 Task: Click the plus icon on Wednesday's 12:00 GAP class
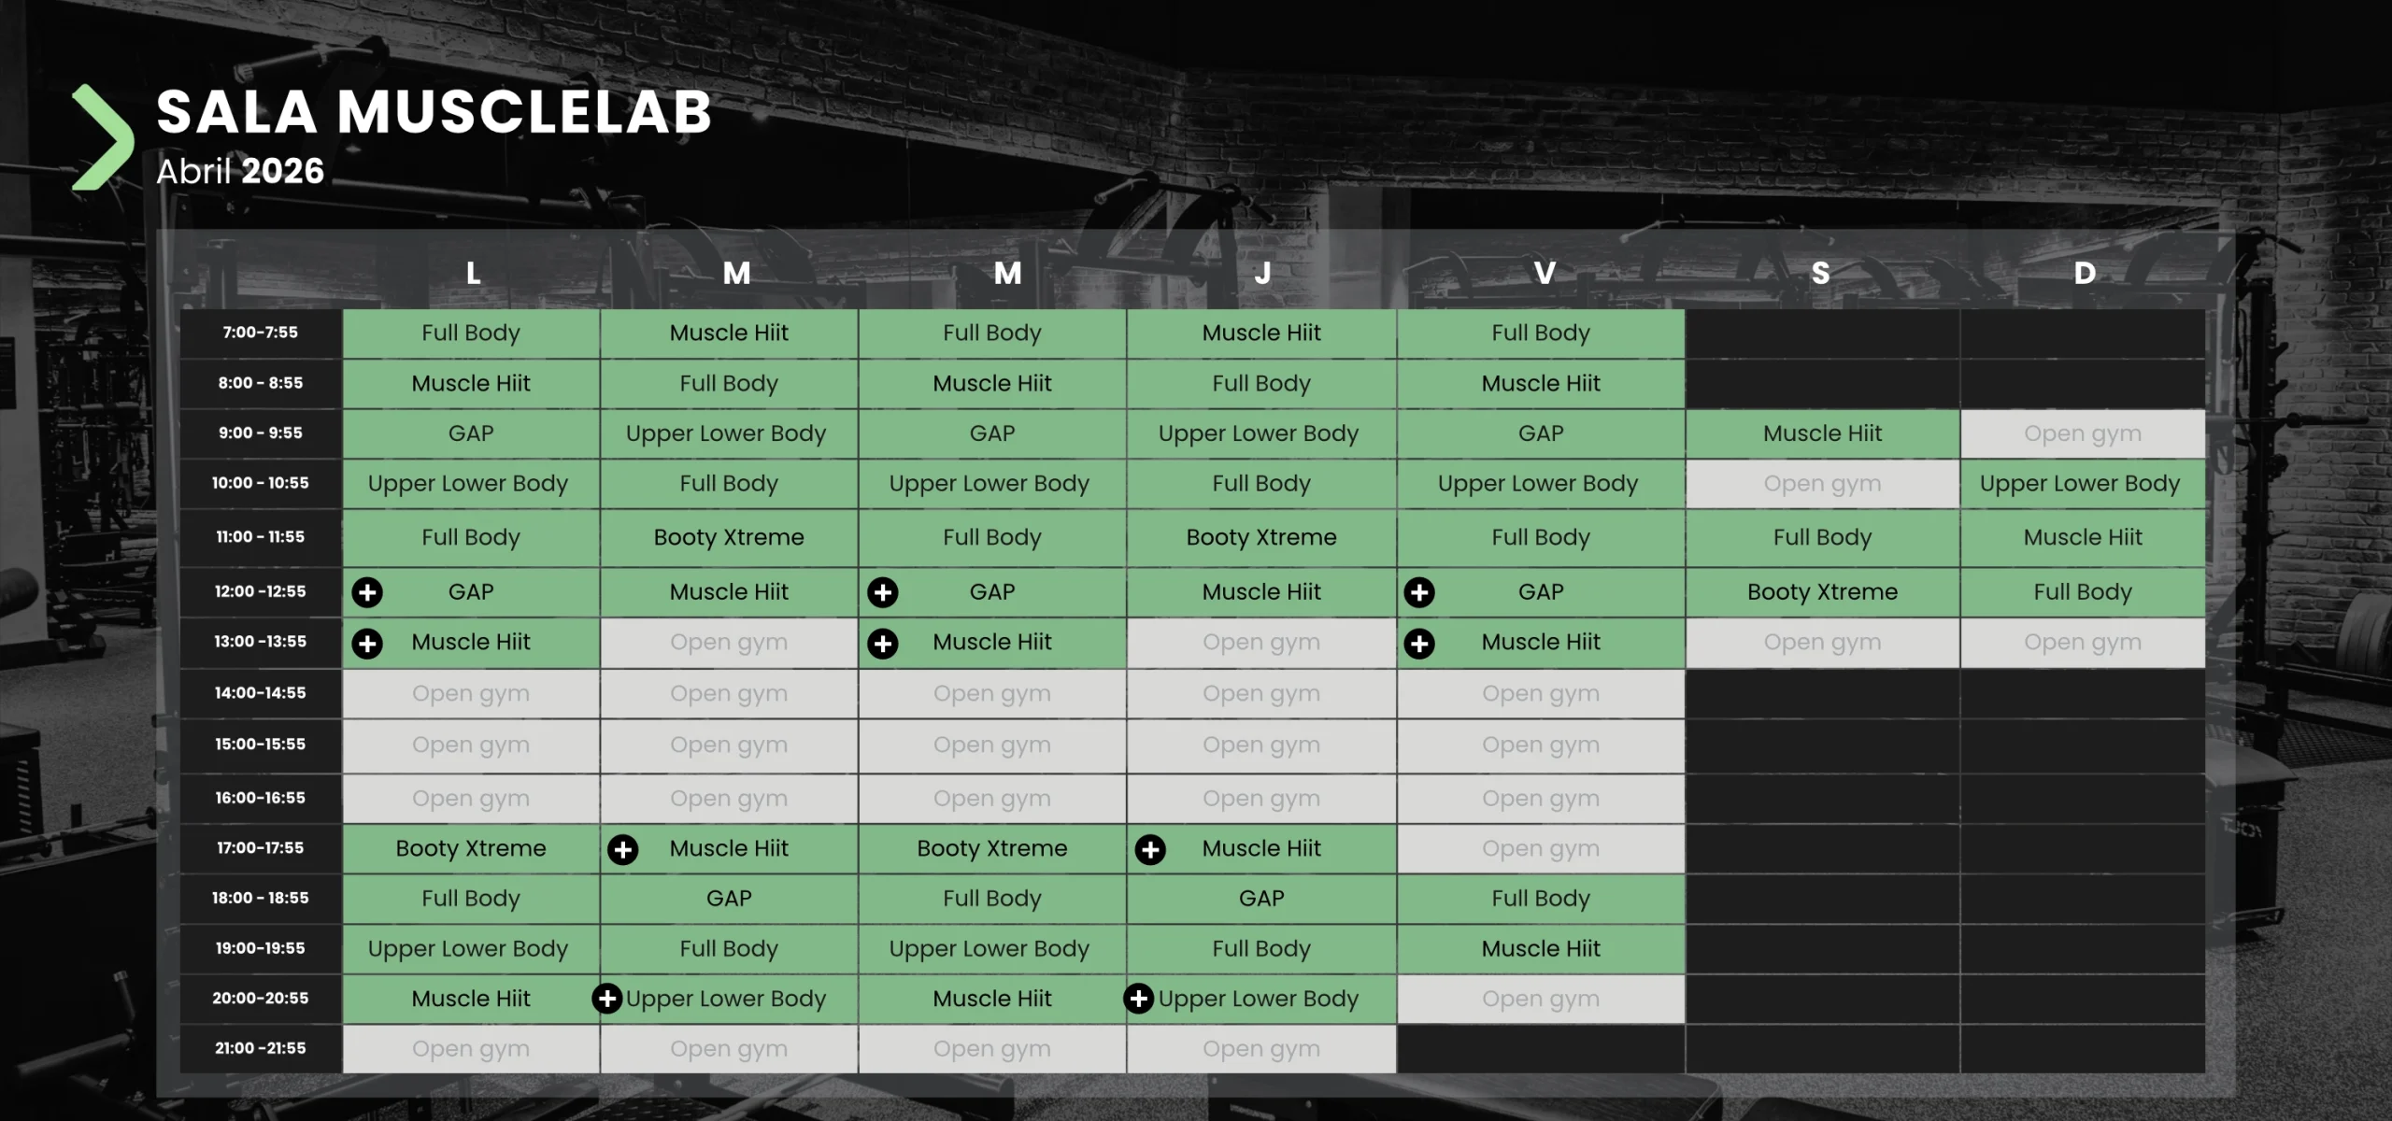pyautogui.click(x=882, y=592)
